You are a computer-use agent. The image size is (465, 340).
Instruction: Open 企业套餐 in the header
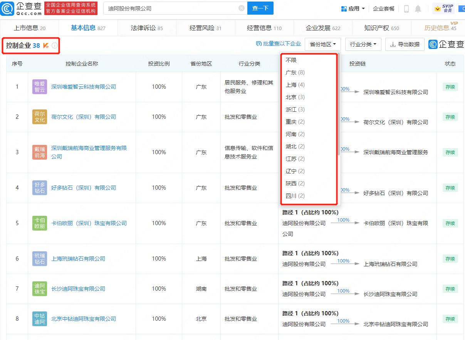tap(384, 8)
